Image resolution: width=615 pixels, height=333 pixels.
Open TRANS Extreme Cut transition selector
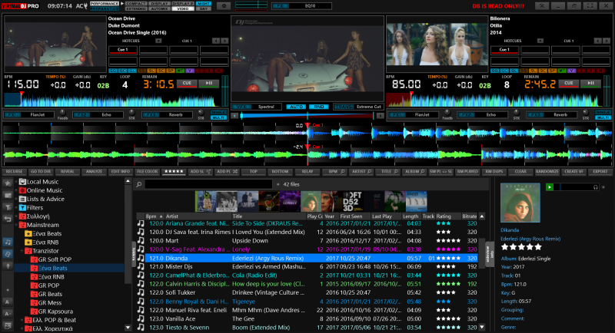point(358,107)
